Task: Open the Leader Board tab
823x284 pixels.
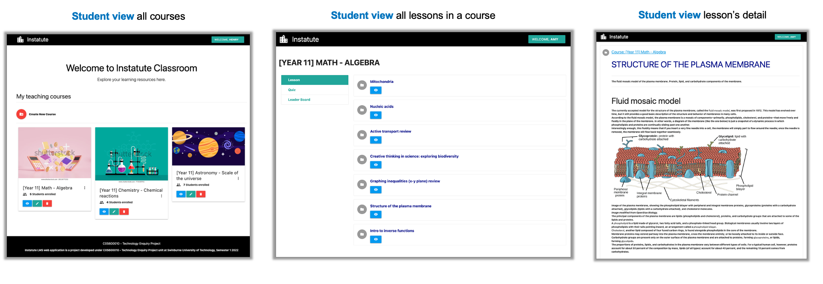Action: pos(299,100)
